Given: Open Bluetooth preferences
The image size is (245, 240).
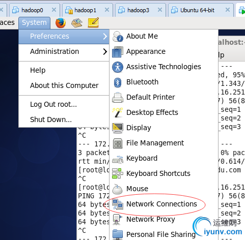Looking at the screenshot, I should click(164, 82).
